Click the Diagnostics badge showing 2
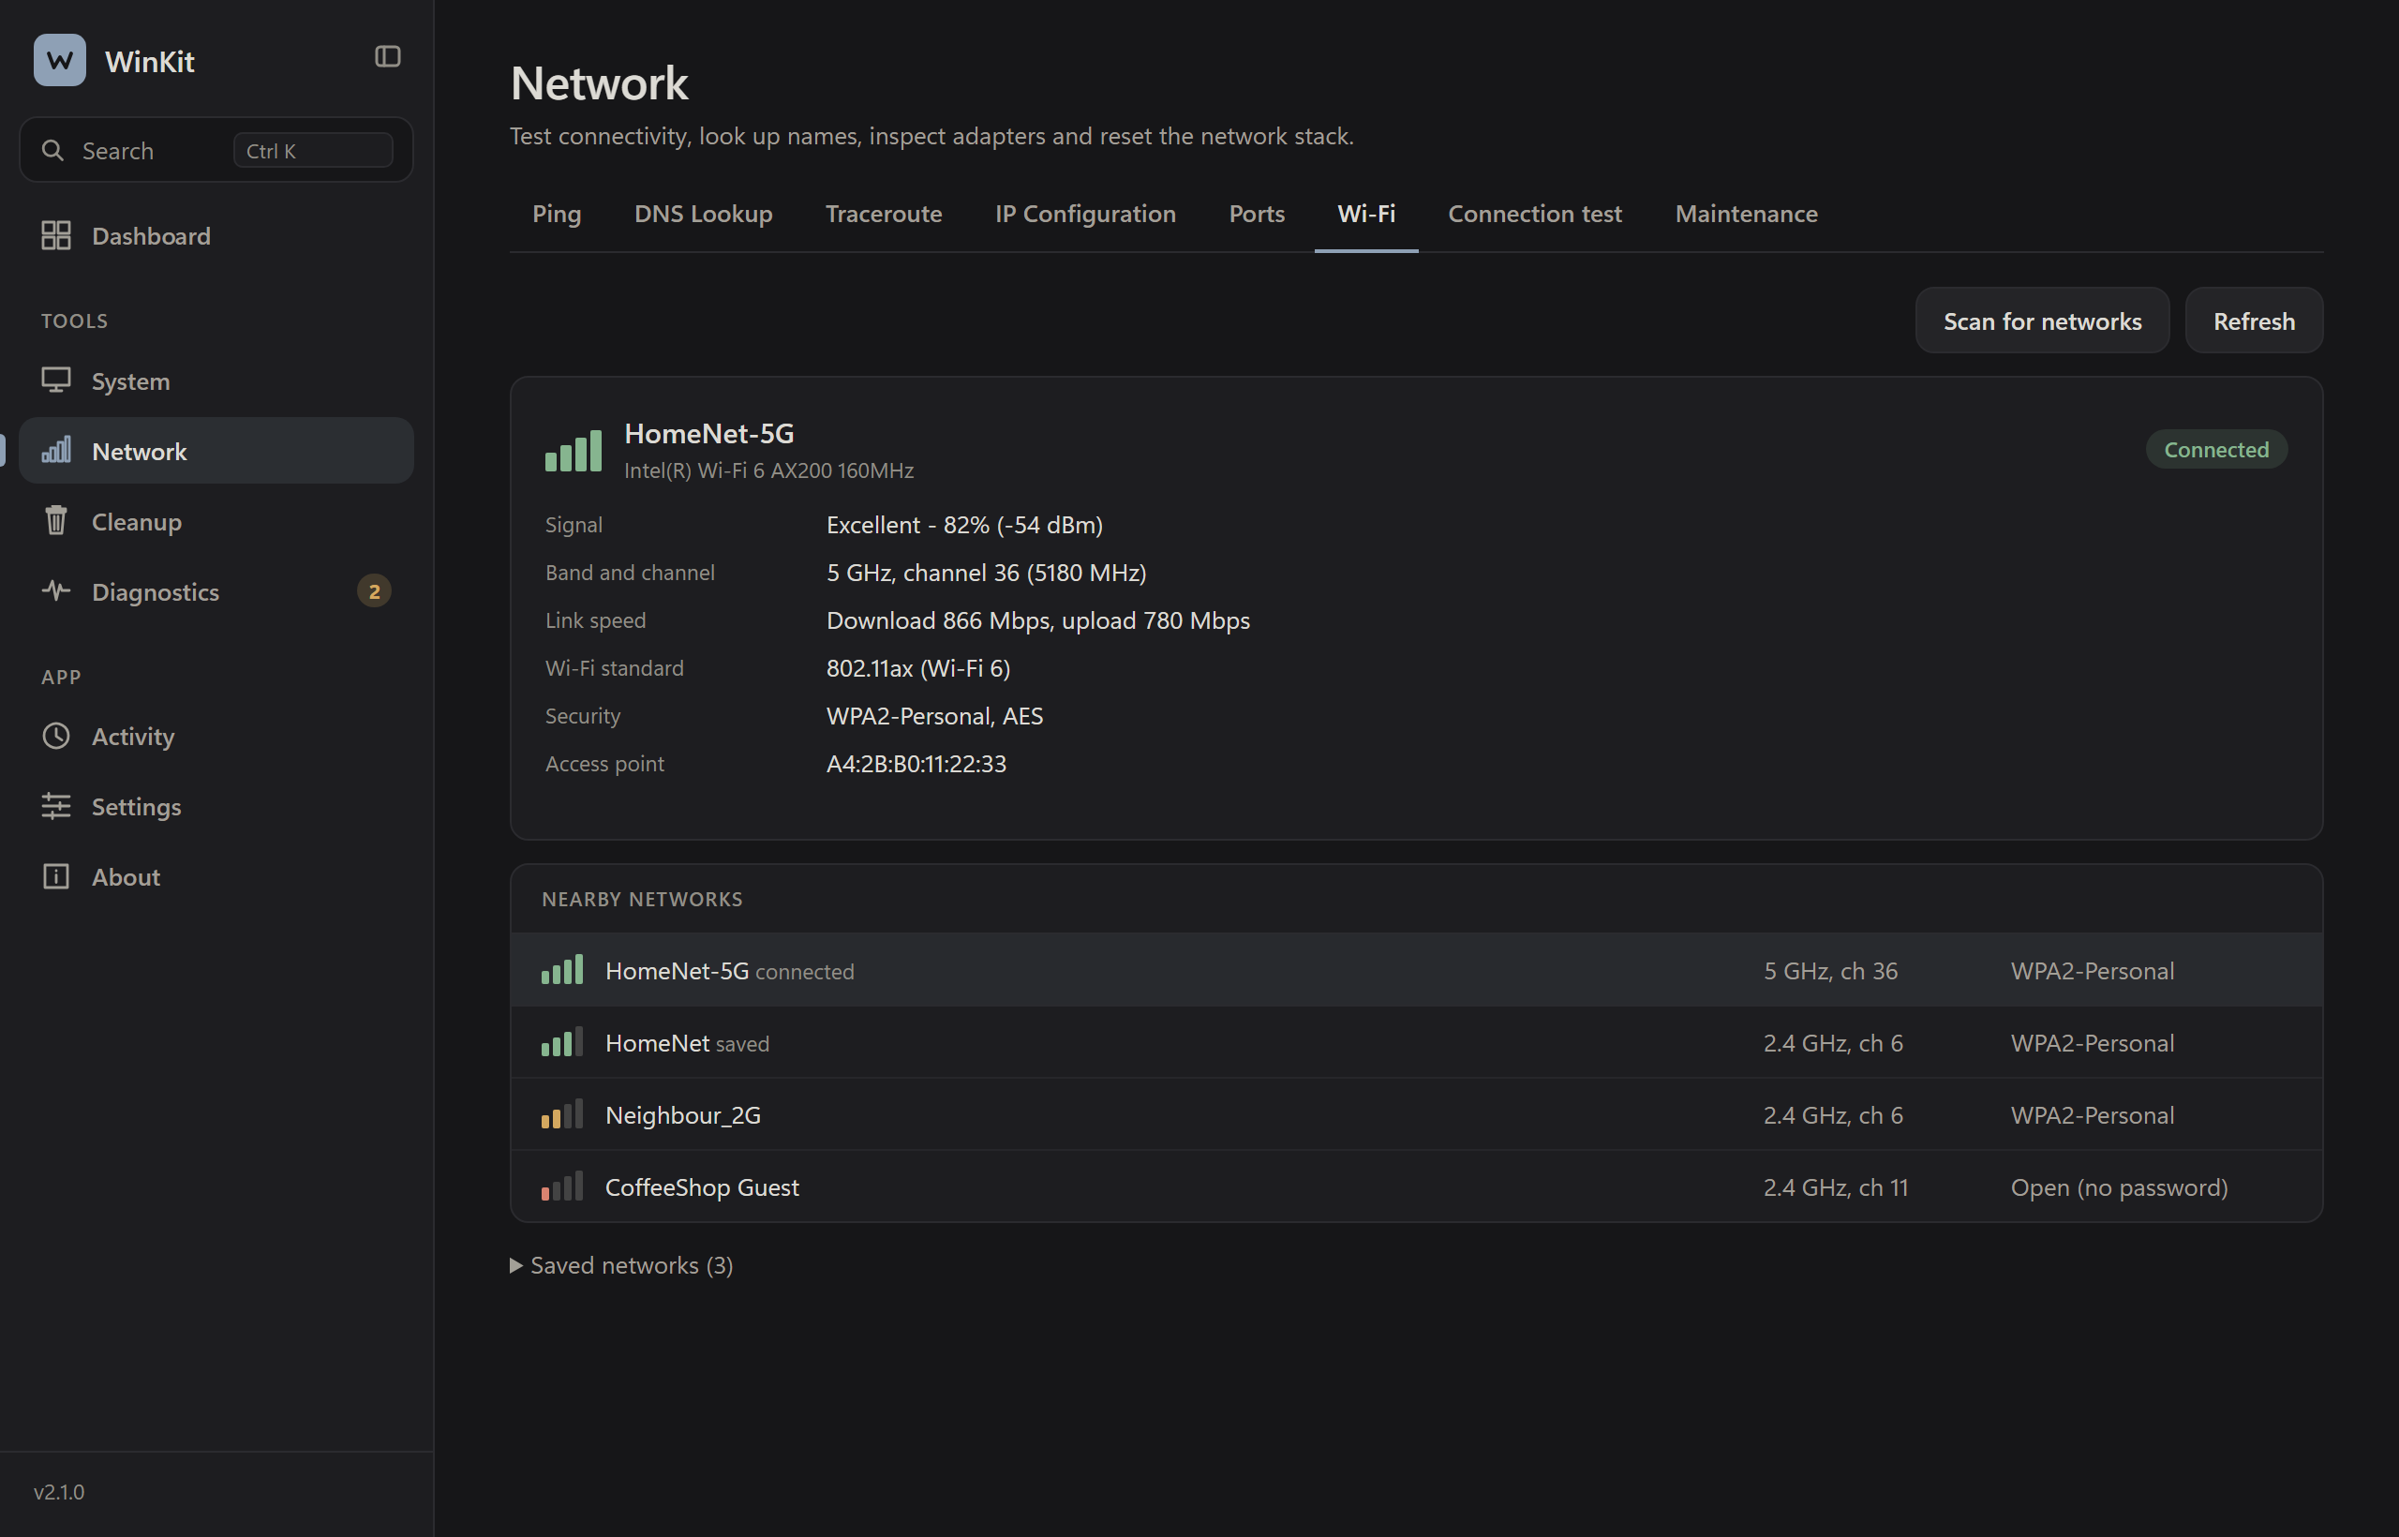The image size is (2399, 1537). click(374, 590)
